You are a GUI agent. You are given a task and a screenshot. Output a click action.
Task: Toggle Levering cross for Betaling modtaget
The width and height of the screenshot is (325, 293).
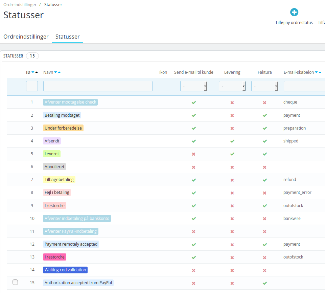[232, 115]
